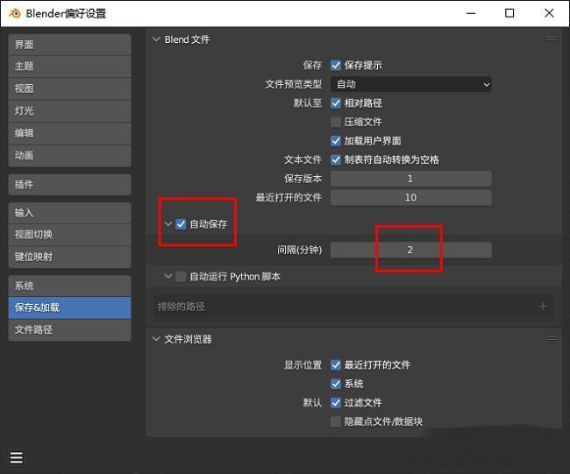Open the 文件预览类型 dropdown

[x=410, y=85]
